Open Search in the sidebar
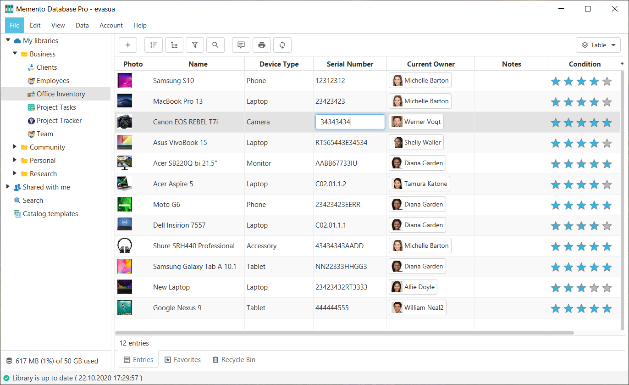This screenshot has height=385, width=629. click(x=33, y=201)
